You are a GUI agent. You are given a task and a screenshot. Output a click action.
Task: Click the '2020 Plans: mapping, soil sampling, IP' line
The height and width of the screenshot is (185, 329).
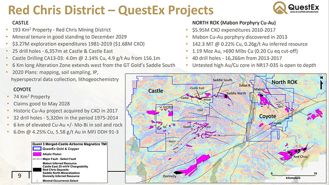pyautogui.click(x=55, y=72)
